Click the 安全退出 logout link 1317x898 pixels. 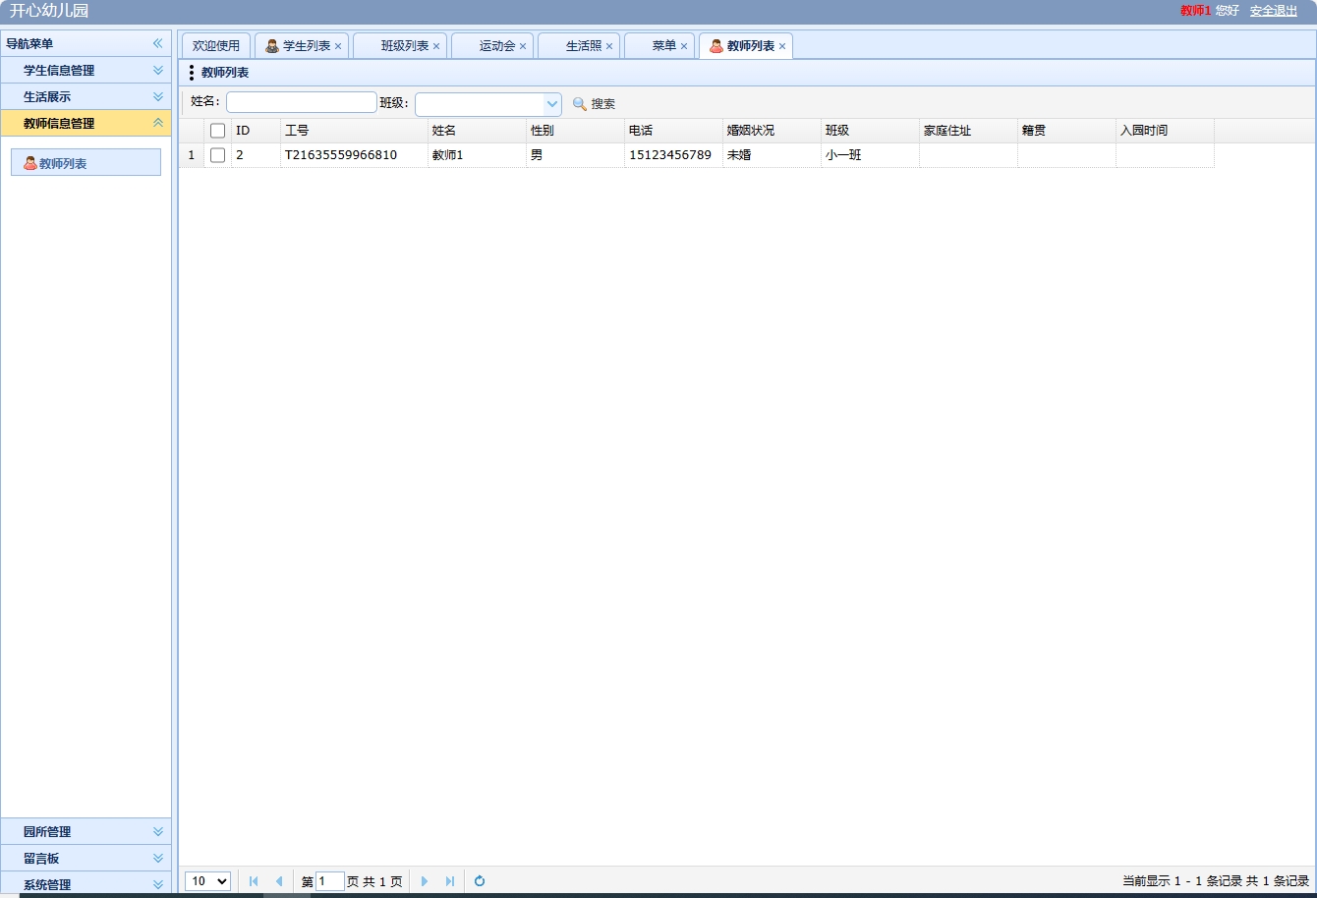(1273, 11)
